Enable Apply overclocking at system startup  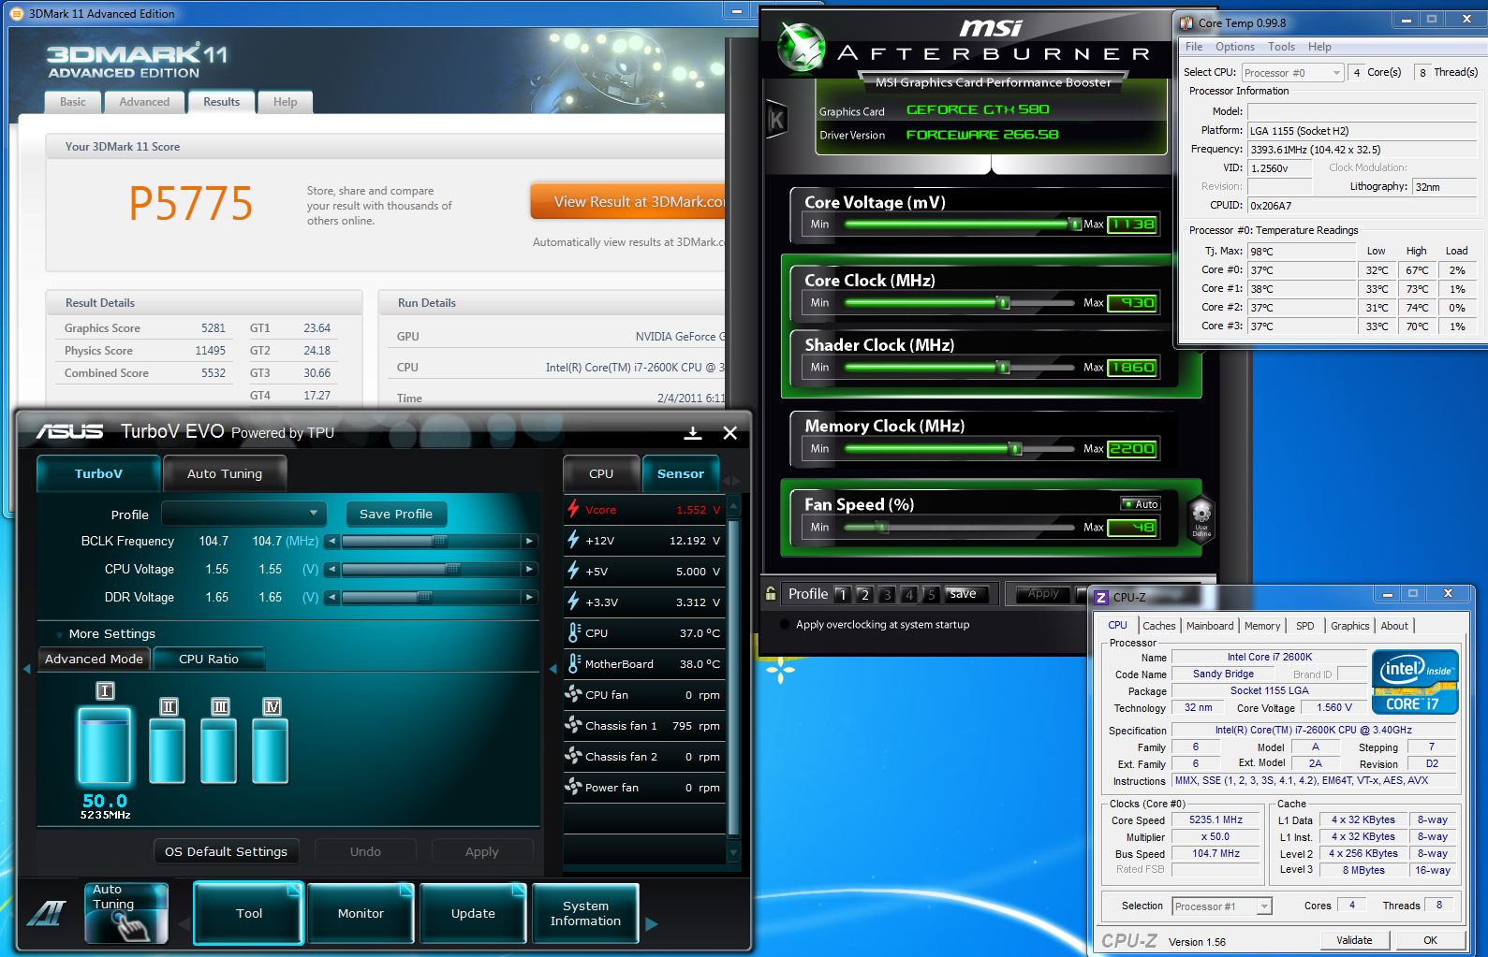[x=784, y=624]
